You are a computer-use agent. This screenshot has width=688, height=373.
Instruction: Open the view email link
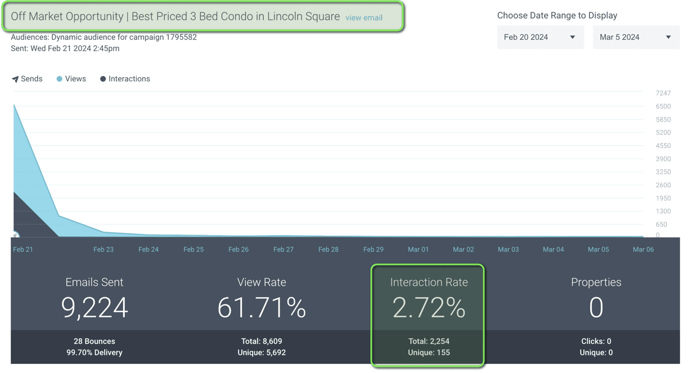coord(364,18)
